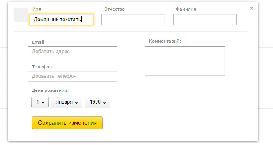
Task: Click the День рождения: label
Action: 50,90
